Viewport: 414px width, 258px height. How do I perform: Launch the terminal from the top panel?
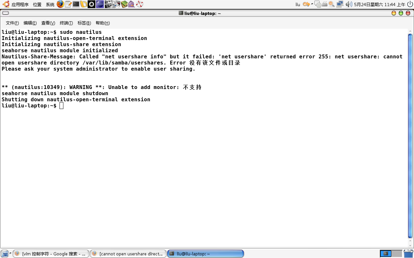click(76, 4)
